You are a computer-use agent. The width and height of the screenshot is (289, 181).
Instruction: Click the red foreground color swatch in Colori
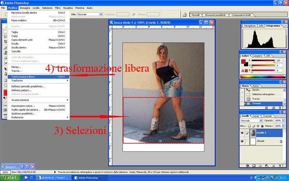tap(243, 62)
